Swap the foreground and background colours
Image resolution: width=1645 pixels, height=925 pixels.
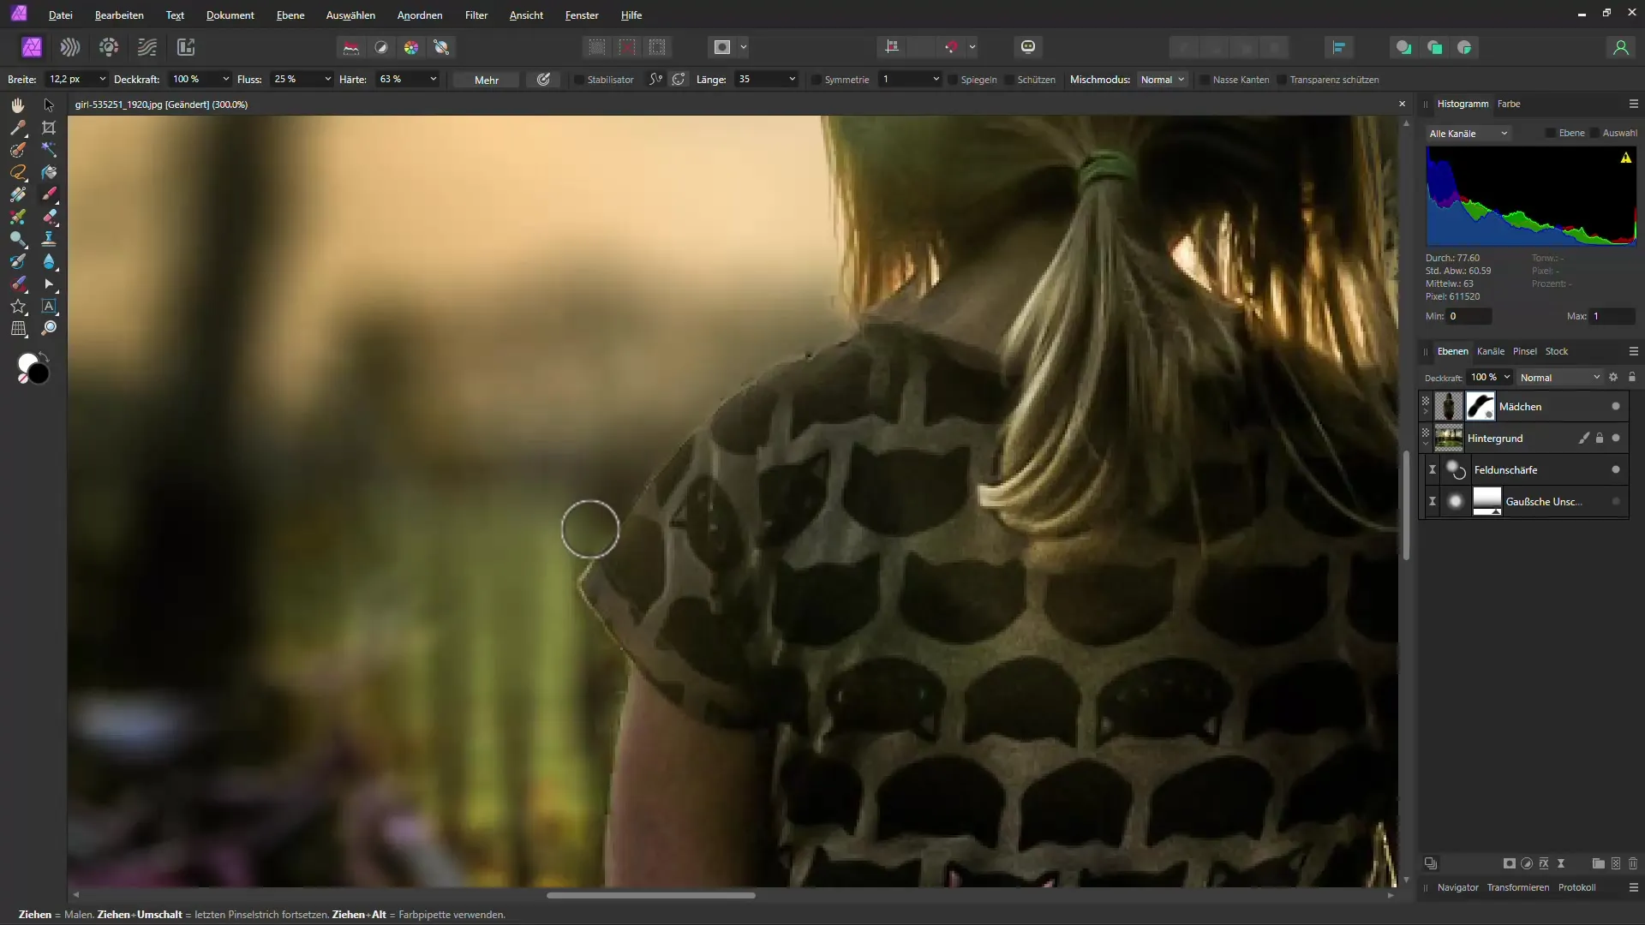click(45, 356)
